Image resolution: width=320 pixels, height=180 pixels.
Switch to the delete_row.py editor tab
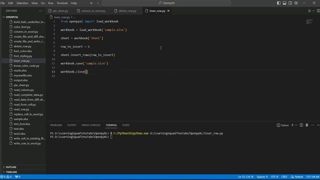[x=127, y=11]
